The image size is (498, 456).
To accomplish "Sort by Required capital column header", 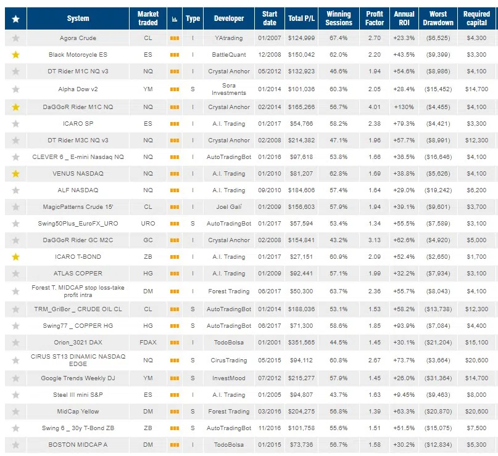I will tap(476, 18).
